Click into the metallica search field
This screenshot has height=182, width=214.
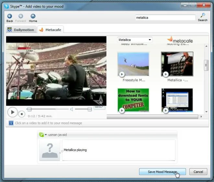[165, 17]
